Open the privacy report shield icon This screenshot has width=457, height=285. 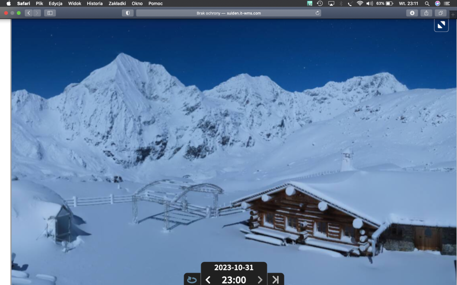tap(128, 13)
